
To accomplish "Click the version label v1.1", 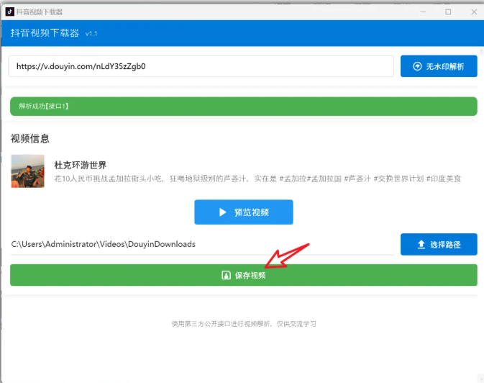I will click(x=91, y=34).
